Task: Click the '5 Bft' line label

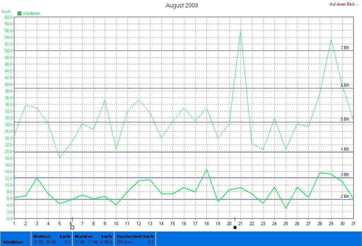Action: [345, 119]
